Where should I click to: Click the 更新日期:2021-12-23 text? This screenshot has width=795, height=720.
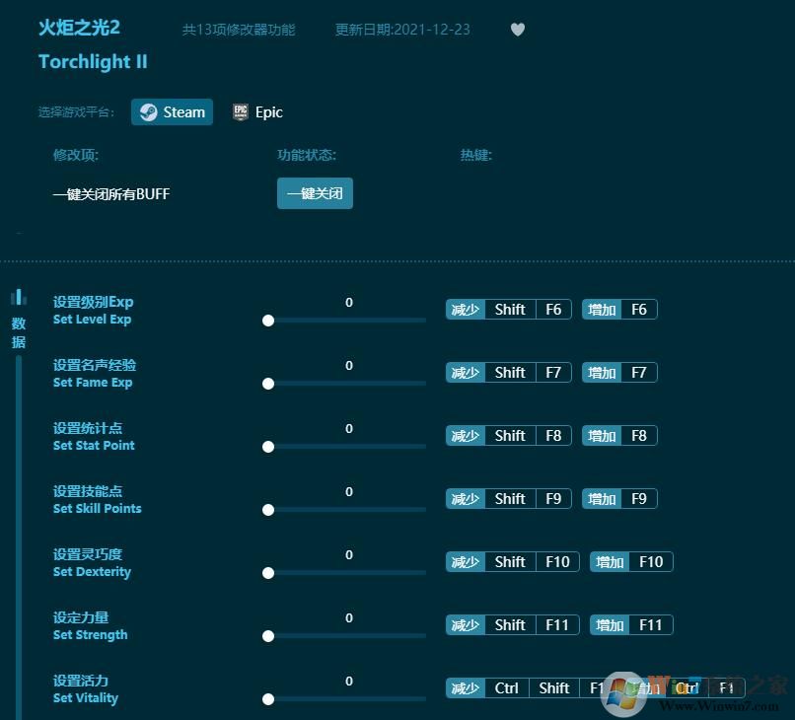coord(402,30)
